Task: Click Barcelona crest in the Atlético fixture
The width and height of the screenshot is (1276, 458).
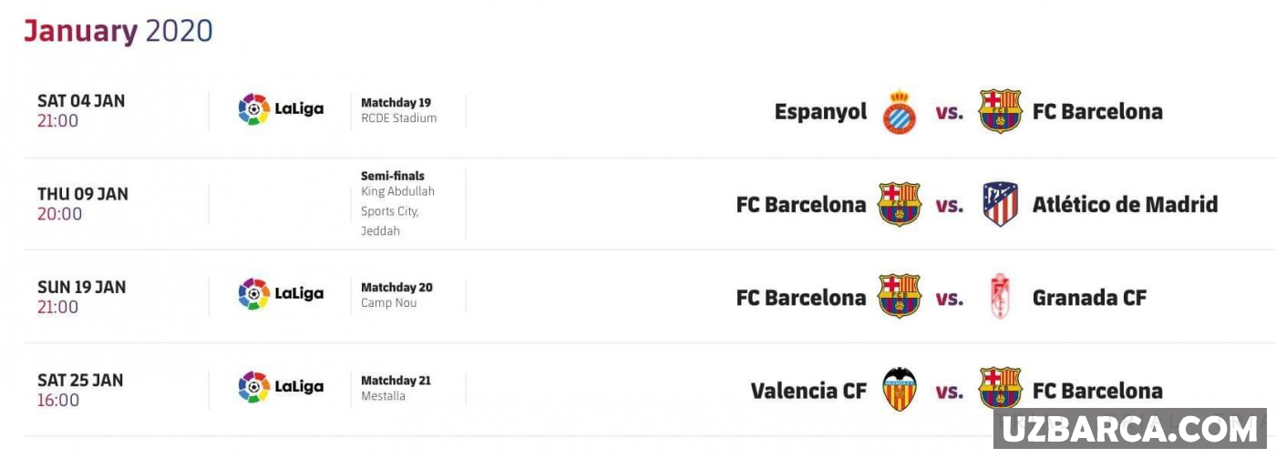Action: pyautogui.click(x=900, y=205)
